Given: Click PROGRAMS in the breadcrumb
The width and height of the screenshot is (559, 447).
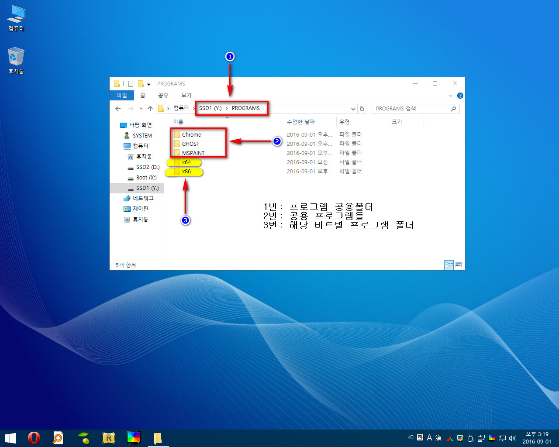Looking at the screenshot, I should click(246, 108).
